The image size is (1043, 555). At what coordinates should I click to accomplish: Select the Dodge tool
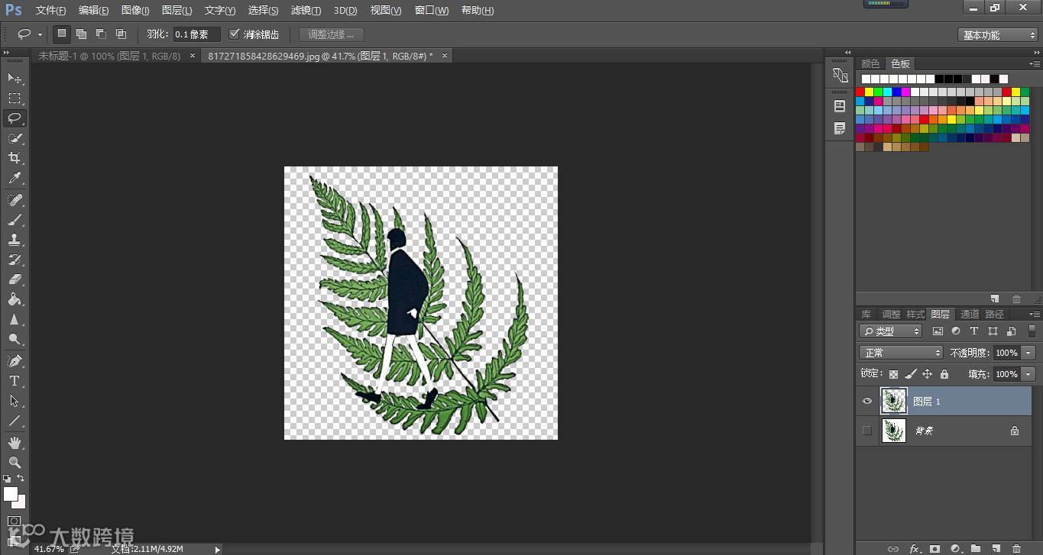click(x=15, y=339)
